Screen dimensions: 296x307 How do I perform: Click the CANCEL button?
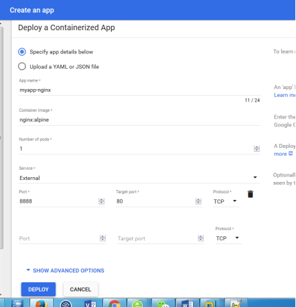click(80, 290)
